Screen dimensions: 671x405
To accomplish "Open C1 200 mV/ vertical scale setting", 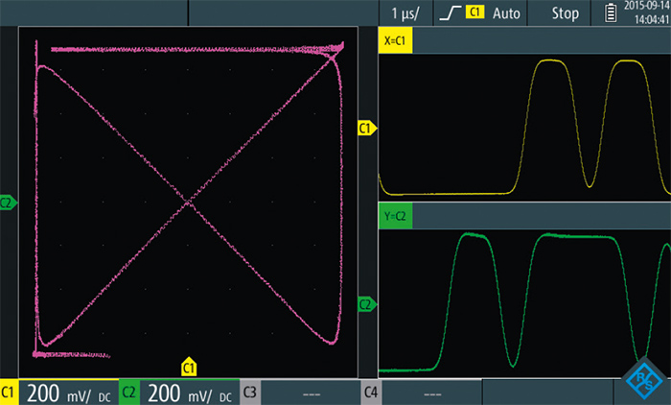I will (68, 393).
